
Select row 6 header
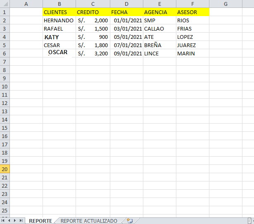(x=5, y=53)
